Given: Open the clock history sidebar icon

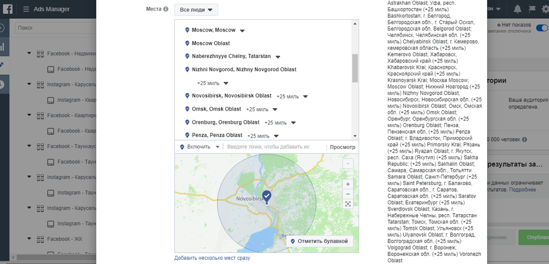Looking at the screenshot, I should click(2, 84).
